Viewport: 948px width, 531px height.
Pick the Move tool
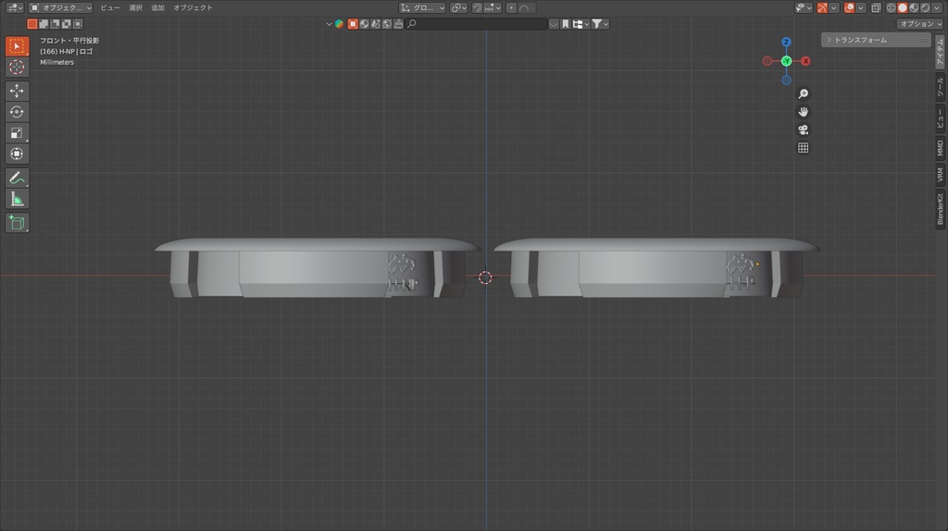click(17, 91)
